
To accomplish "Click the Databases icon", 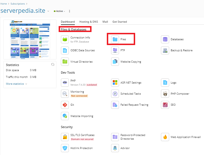I will click(165, 39).
